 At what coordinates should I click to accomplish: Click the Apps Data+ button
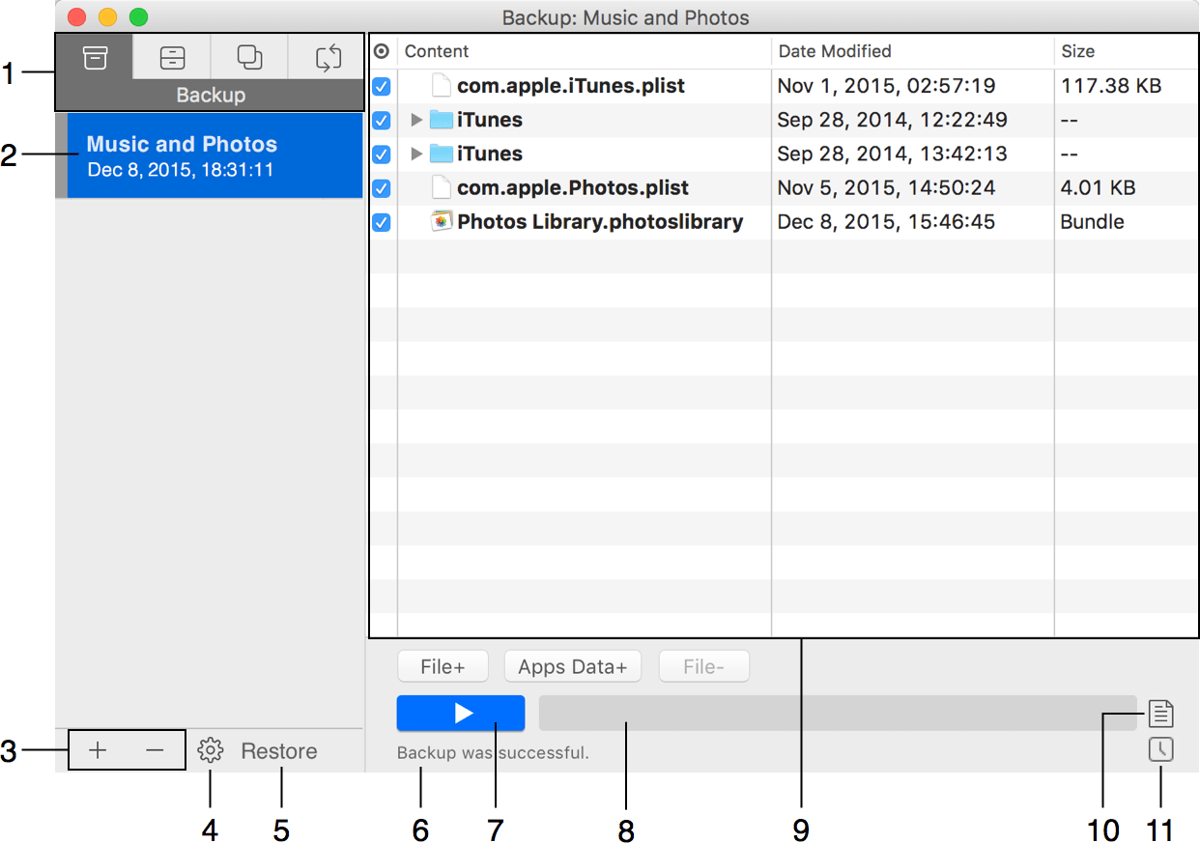pyautogui.click(x=573, y=666)
